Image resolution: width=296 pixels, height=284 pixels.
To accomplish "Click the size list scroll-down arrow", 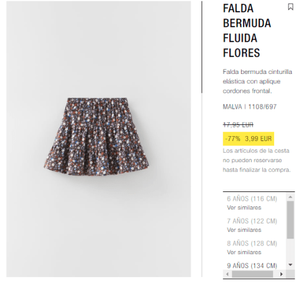I will [x=290, y=265].
